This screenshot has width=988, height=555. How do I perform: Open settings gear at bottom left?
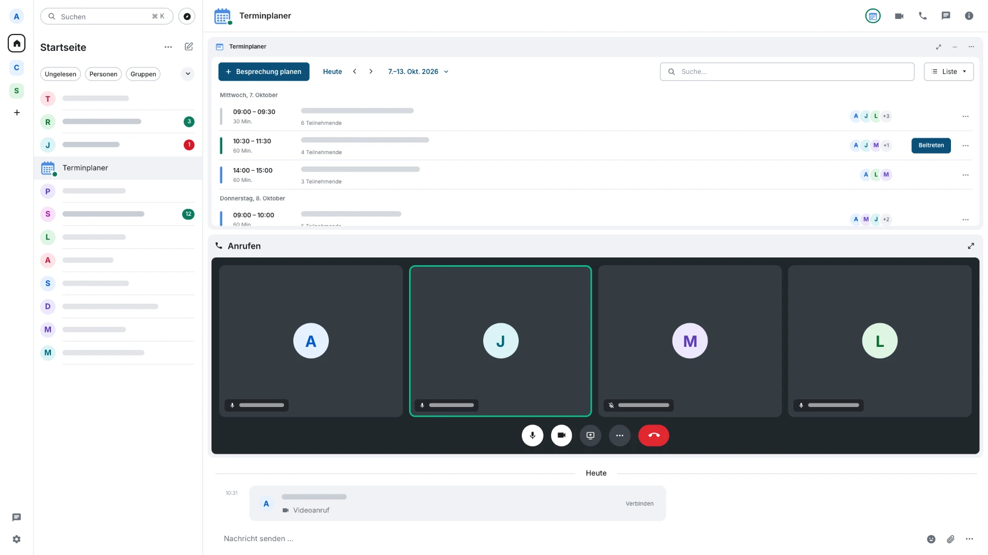[x=16, y=539]
